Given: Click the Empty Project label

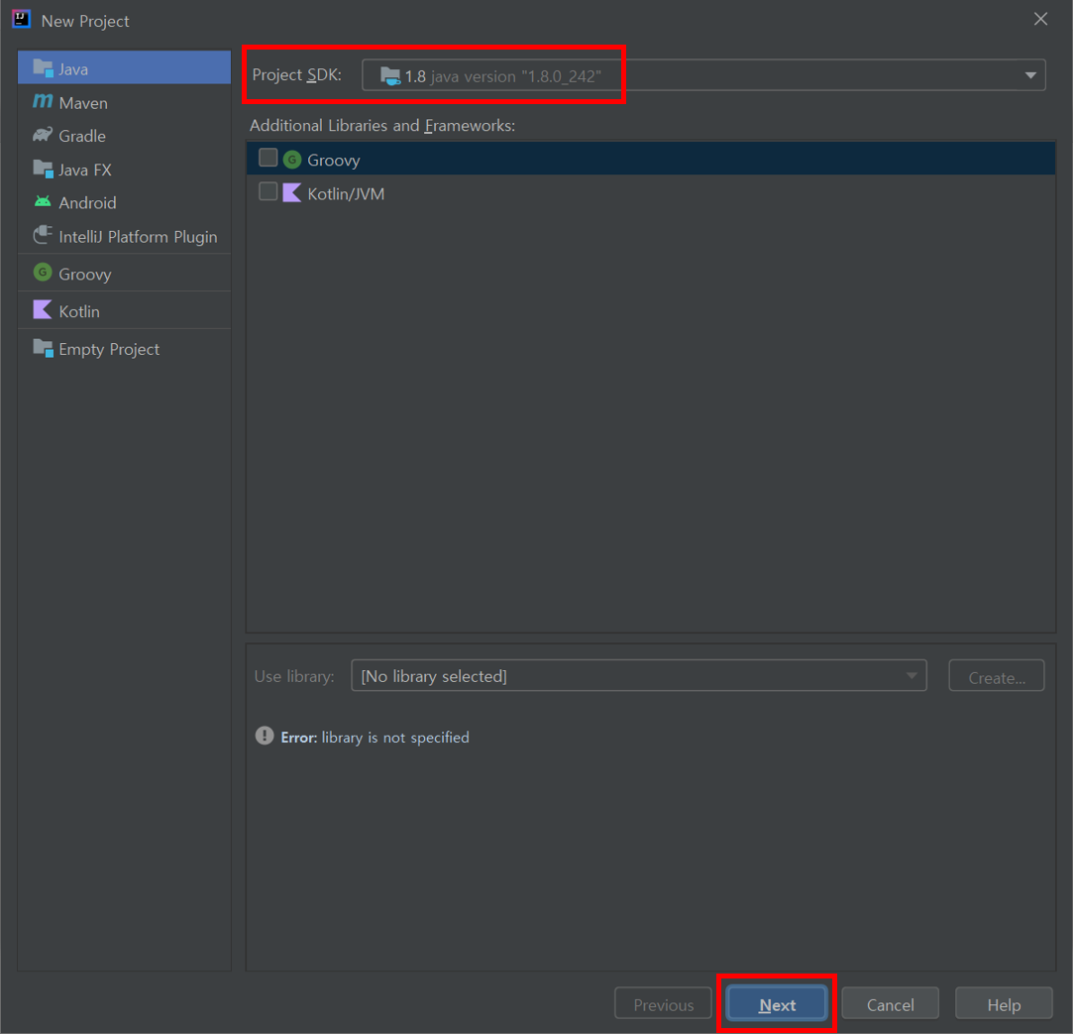Looking at the screenshot, I should [109, 350].
